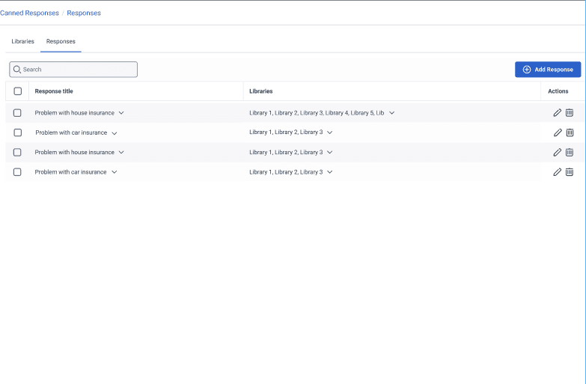Viewport: 586px width, 384px height.
Task: Click the trash icon in third row
Action: pyautogui.click(x=570, y=152)
